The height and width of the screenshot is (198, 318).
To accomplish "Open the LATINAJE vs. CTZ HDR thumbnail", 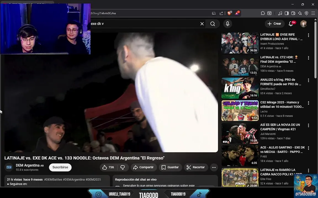I will click(x=240, y=65).
